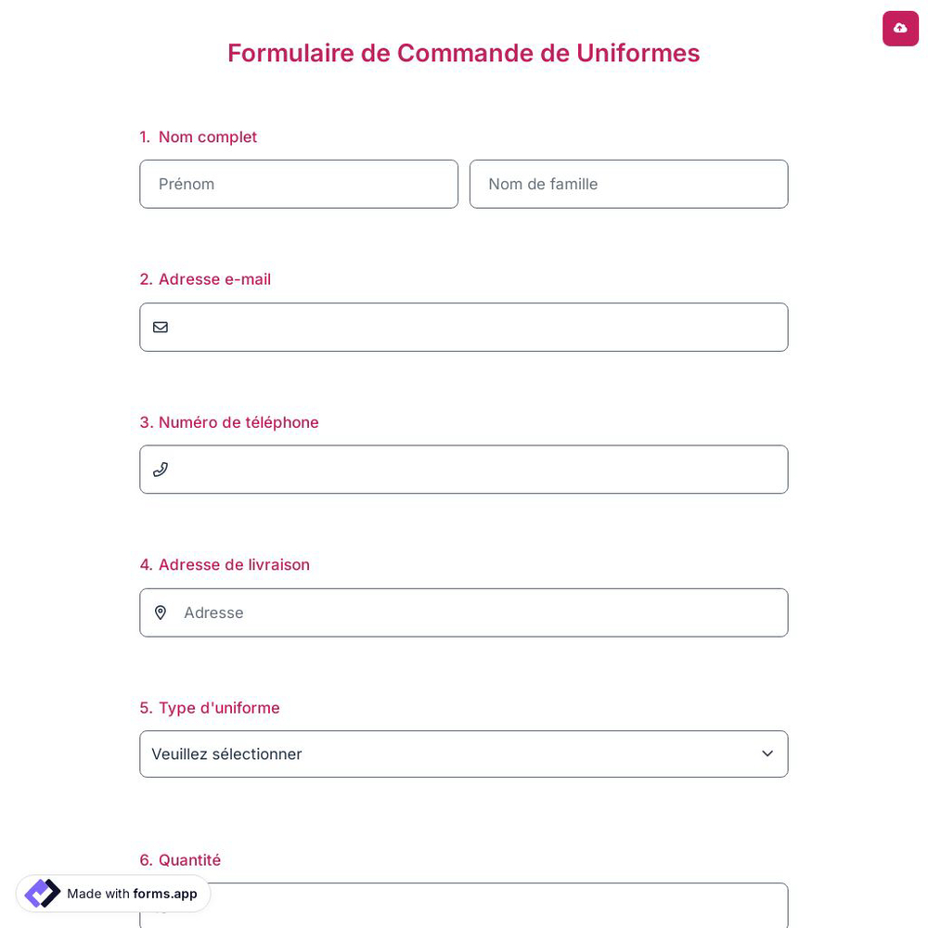Click the phone receiver icon in the téléphone field
928x928 pixels.
(x=161, y=470)
